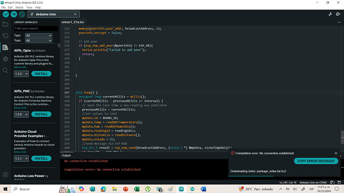The image size is (344, 193).
Task: Click the Verify sketch checkmark button
Action: click(x=6, y=14)
